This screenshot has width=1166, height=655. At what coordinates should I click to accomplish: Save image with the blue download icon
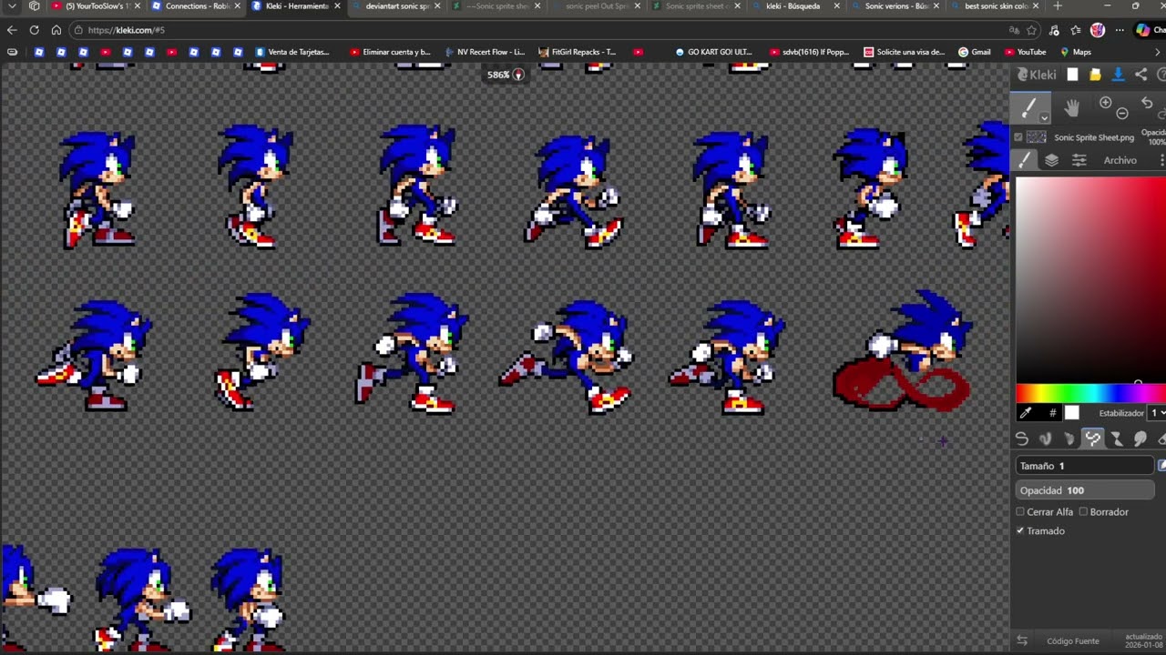1118,75
